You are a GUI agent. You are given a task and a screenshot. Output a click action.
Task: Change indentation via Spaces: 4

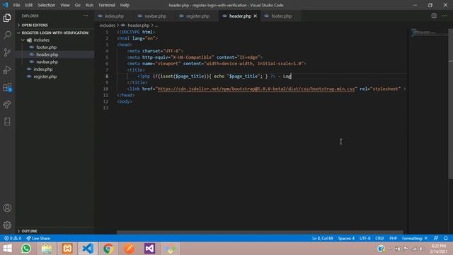[346, 238]
